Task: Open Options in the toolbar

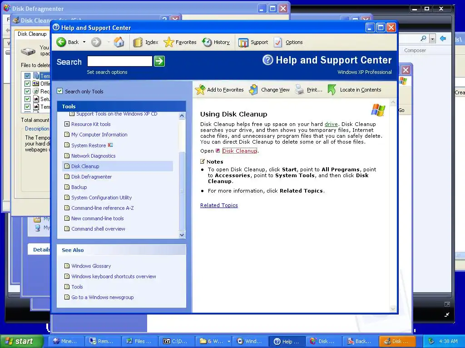Action: (288, 42)
